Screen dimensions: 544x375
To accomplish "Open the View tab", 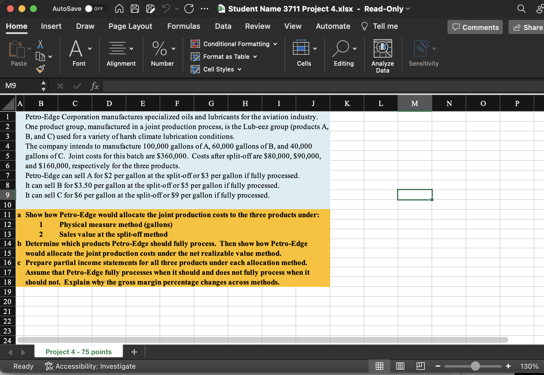I will click(x=293, y=26).
